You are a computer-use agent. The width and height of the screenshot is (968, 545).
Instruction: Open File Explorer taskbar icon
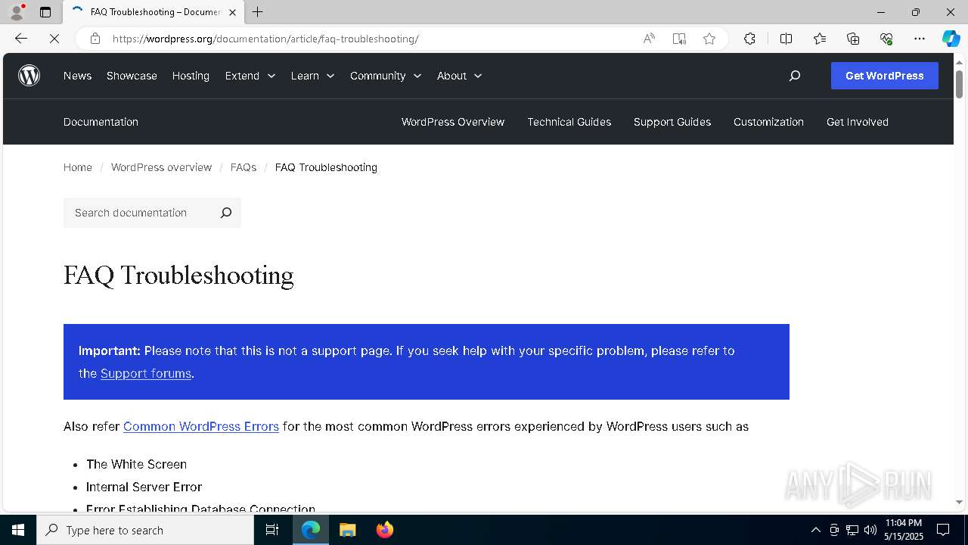(347, 530)
